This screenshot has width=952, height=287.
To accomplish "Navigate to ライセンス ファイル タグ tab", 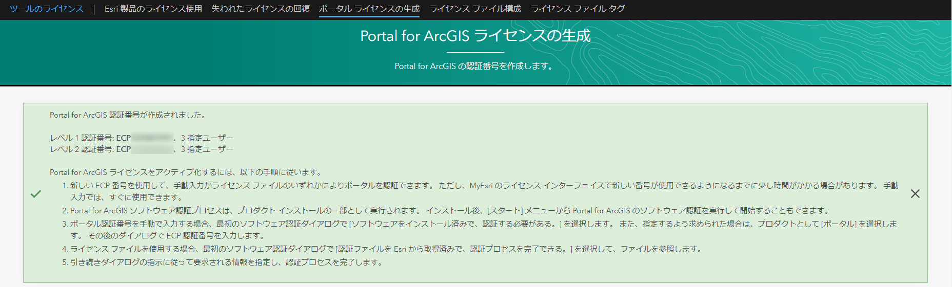I will click(x=577, y=9).
